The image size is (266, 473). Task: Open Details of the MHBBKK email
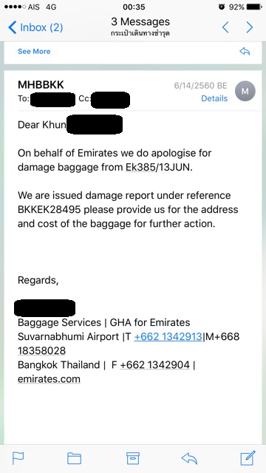(x=214, y=98)
